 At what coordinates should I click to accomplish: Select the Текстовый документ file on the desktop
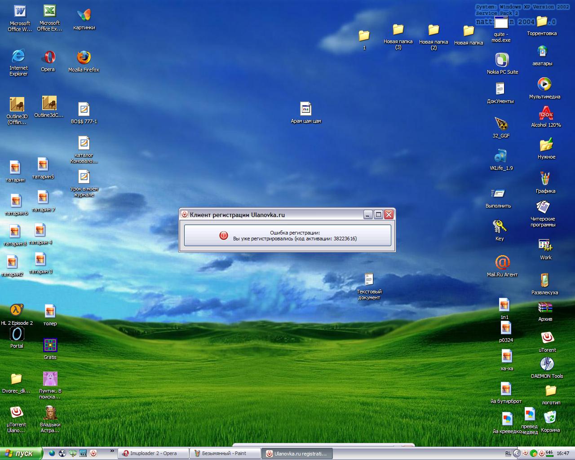point(369,280)
